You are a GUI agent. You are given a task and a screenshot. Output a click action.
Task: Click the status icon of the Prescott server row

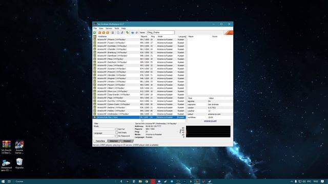point(95,72)
